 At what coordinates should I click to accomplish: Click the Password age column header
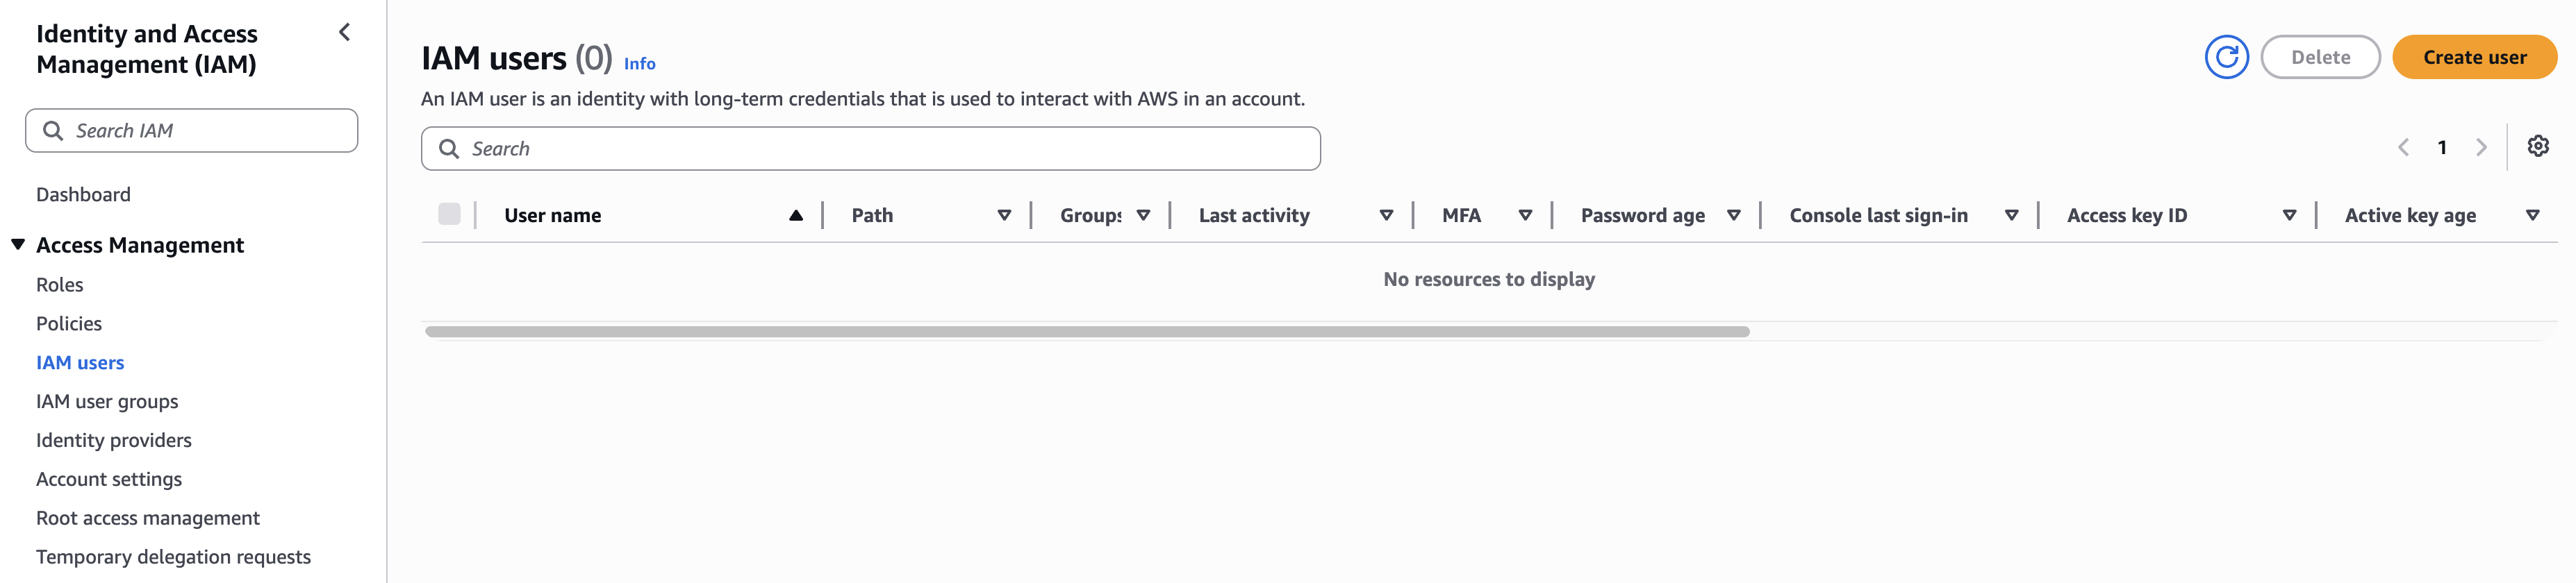1642,216
